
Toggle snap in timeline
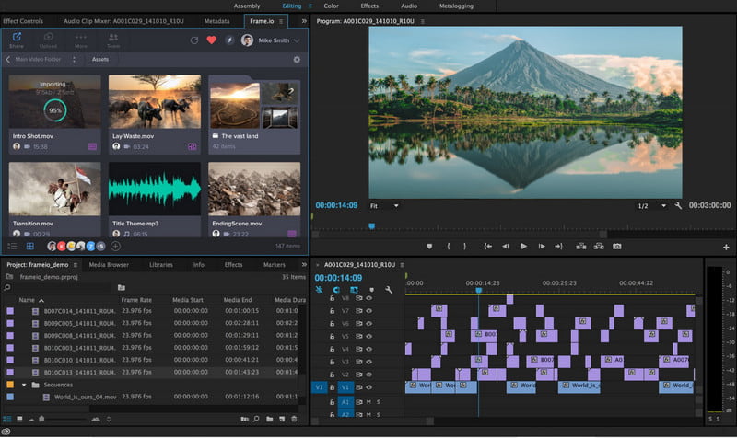[x=336, y=290]
